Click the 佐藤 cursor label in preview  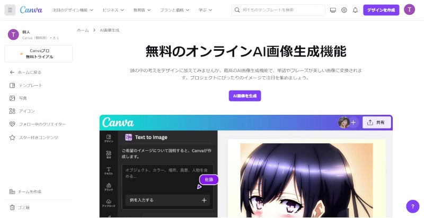point(209,180)
